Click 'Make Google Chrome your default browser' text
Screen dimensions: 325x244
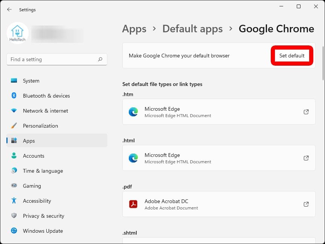179,56
